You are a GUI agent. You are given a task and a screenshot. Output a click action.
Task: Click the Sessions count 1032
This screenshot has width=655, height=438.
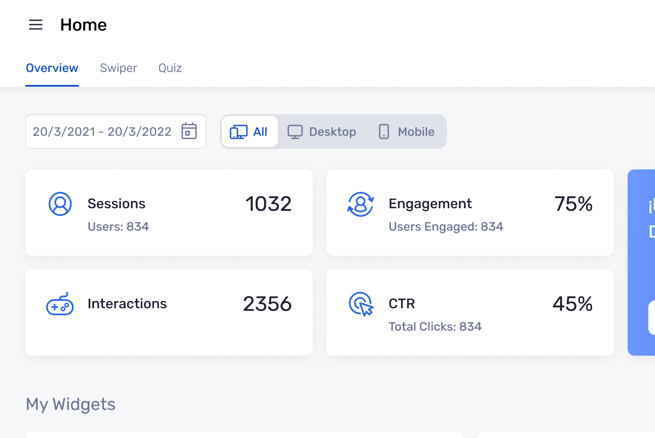point(268,204)
